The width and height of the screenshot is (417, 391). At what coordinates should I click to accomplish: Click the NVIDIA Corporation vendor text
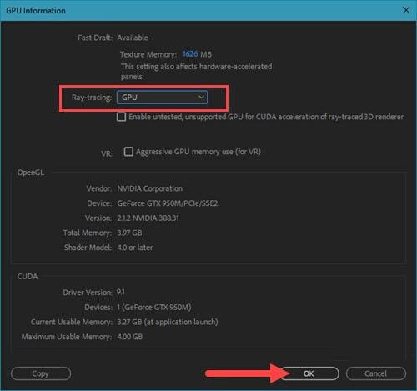click(x=150, y=188)
